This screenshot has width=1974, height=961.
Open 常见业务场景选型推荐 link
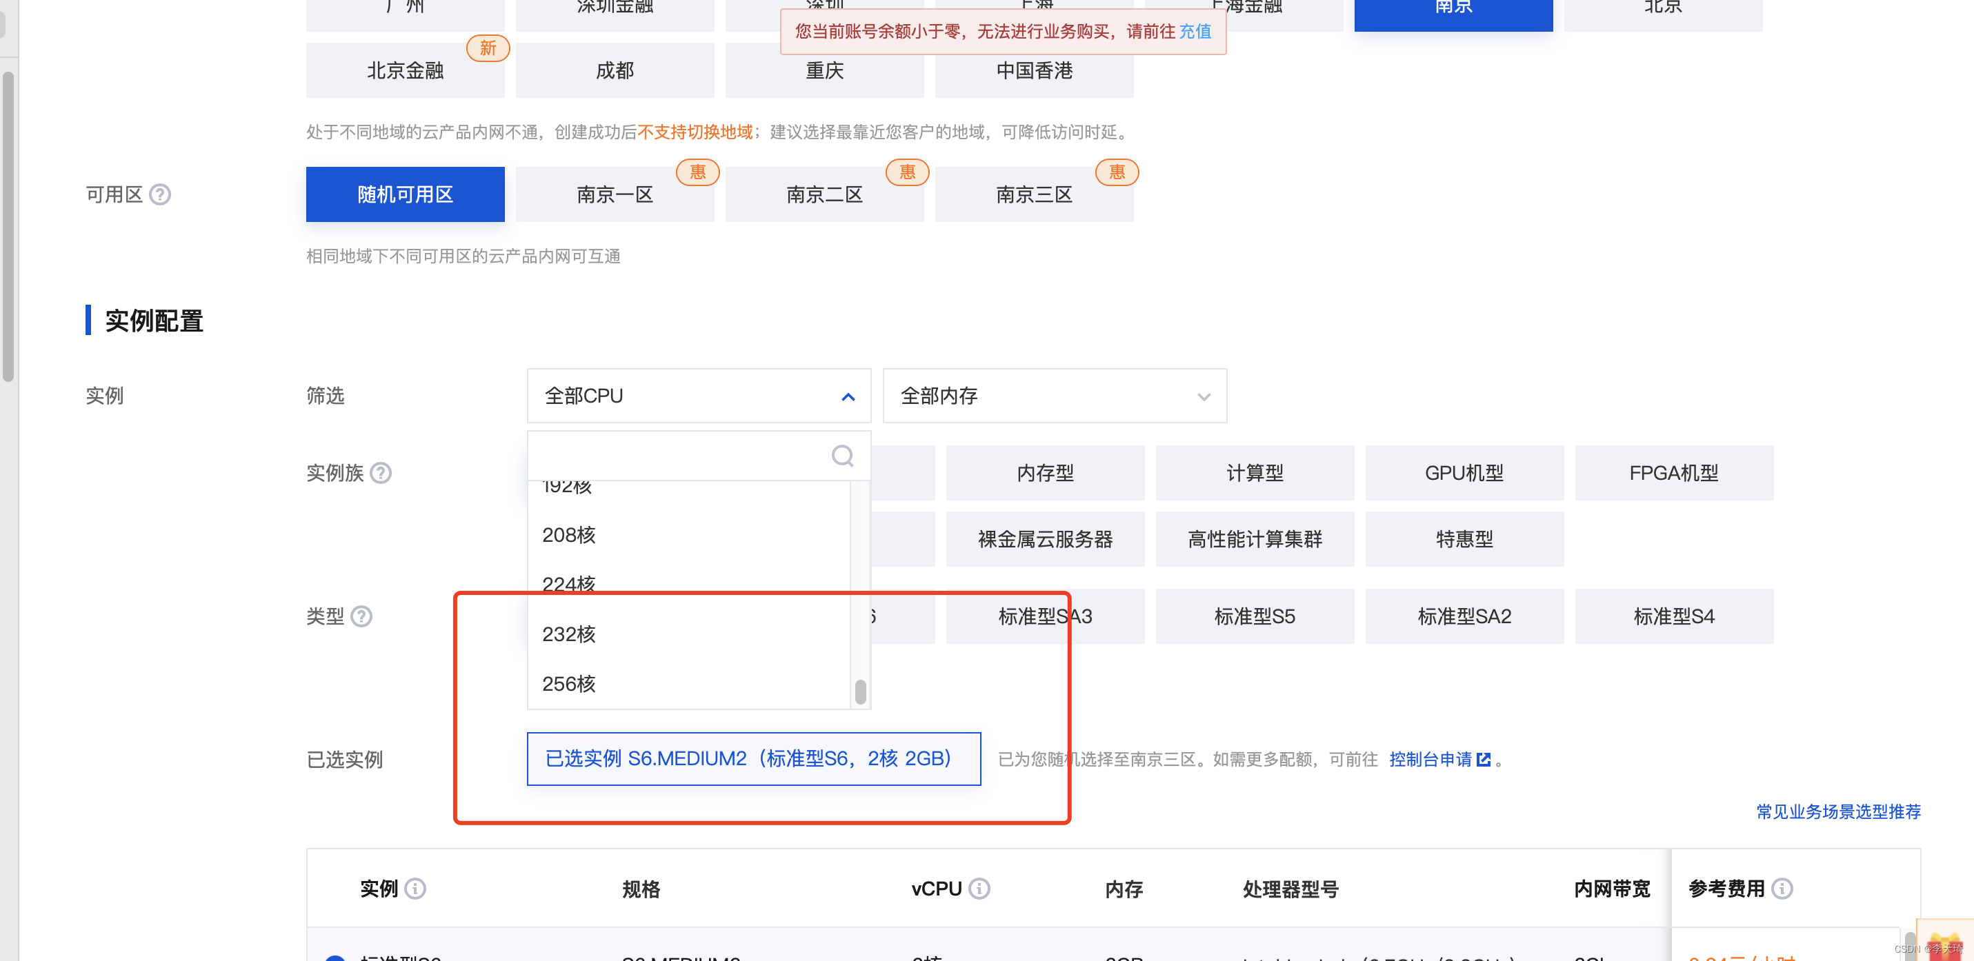[x=1838, y=811]
